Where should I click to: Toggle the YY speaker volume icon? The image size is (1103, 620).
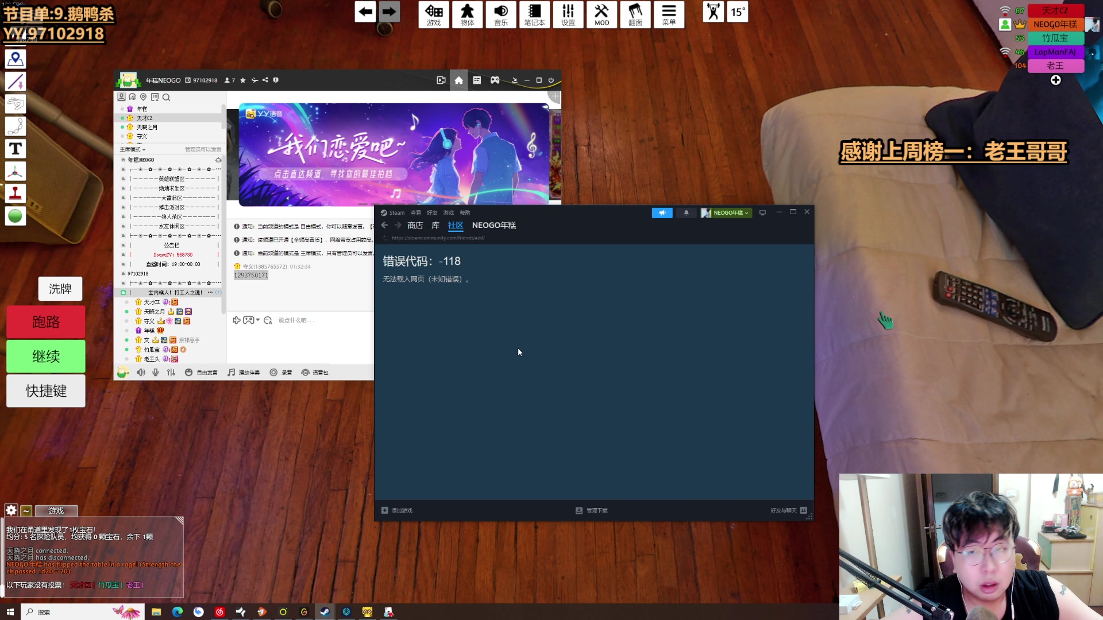pos(141,373)
